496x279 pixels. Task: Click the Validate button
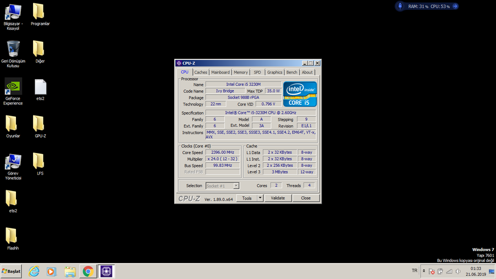coord(278,198)
